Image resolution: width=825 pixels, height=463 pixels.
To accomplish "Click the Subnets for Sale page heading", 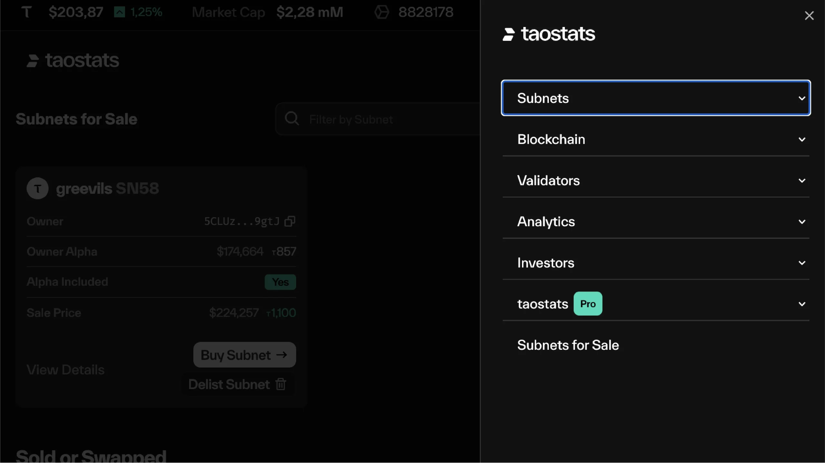I will pyautogui.click(x=77, y=119).
